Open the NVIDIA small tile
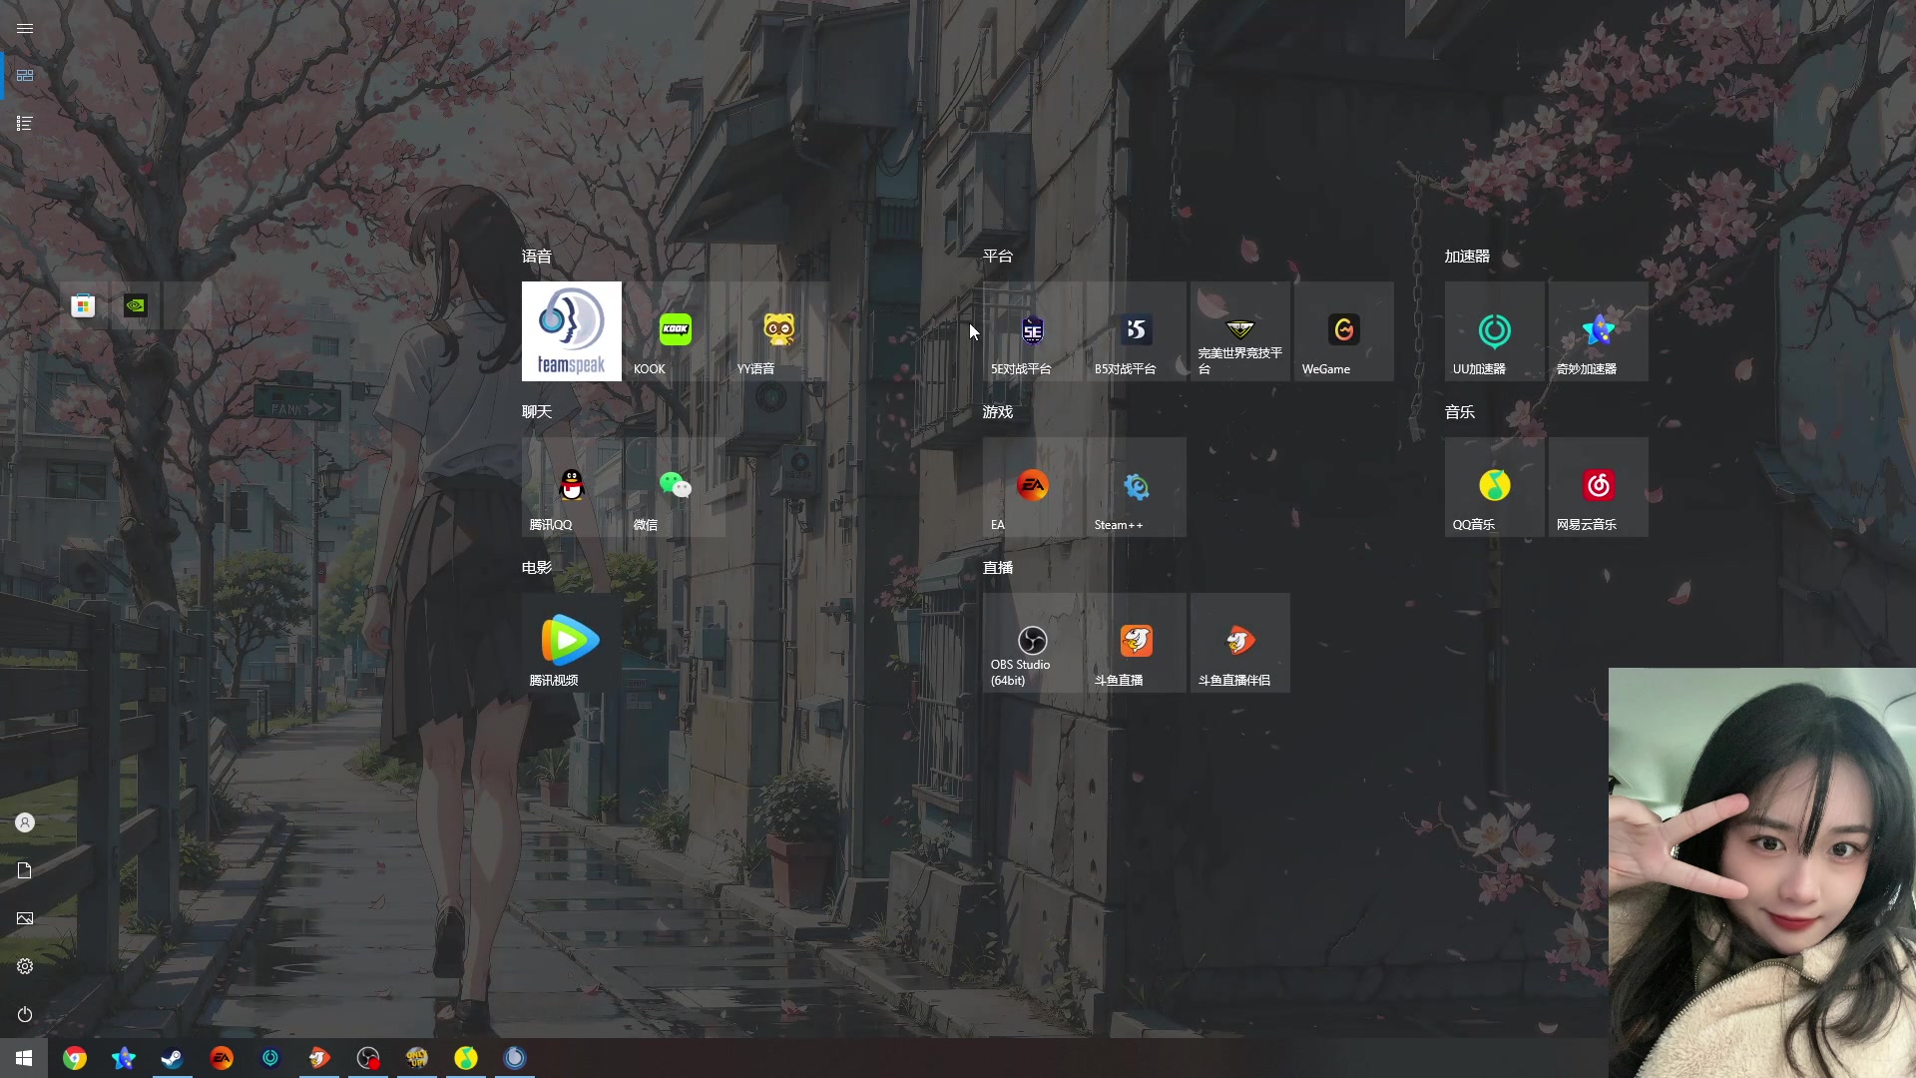Viewport: 1916px width, 1078px height. tap(136, 305)
